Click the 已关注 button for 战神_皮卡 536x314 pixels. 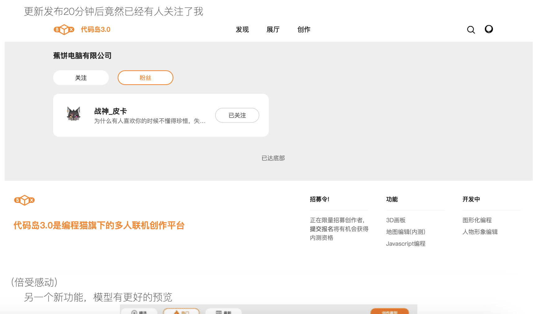click(x=237, y=115)
